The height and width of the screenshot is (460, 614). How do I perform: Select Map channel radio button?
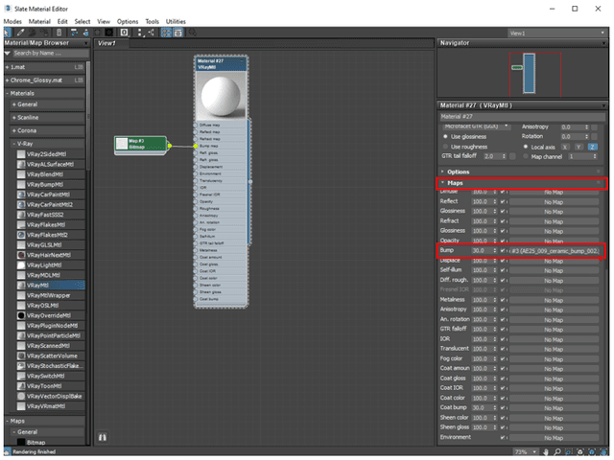click(526, 156)
